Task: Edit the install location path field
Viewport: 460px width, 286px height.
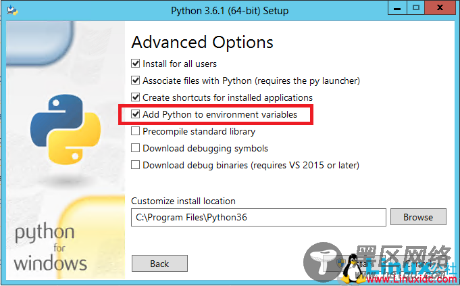Action: pyautogui.click(x=259, y=217)
